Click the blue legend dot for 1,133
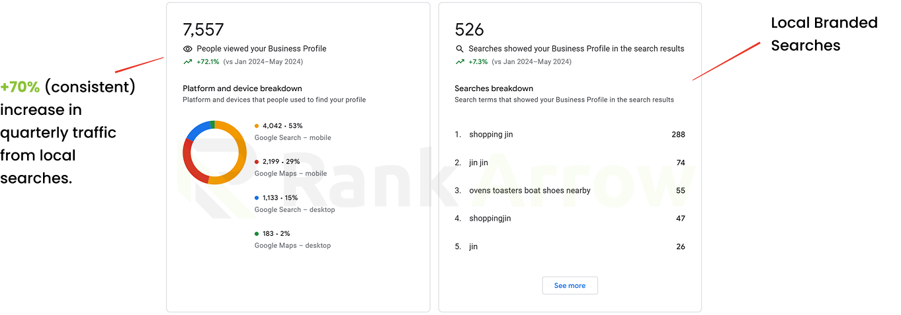 click(x=257, y=197)
